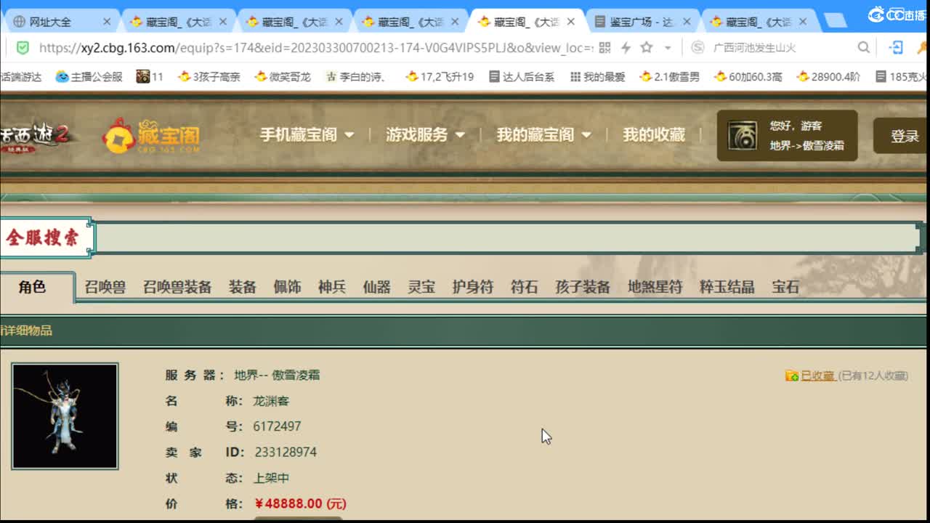Open the 3孩子高亲 bookmark
Image resolution: width=930 pixels, height=523 pixels.
[209, 76]
